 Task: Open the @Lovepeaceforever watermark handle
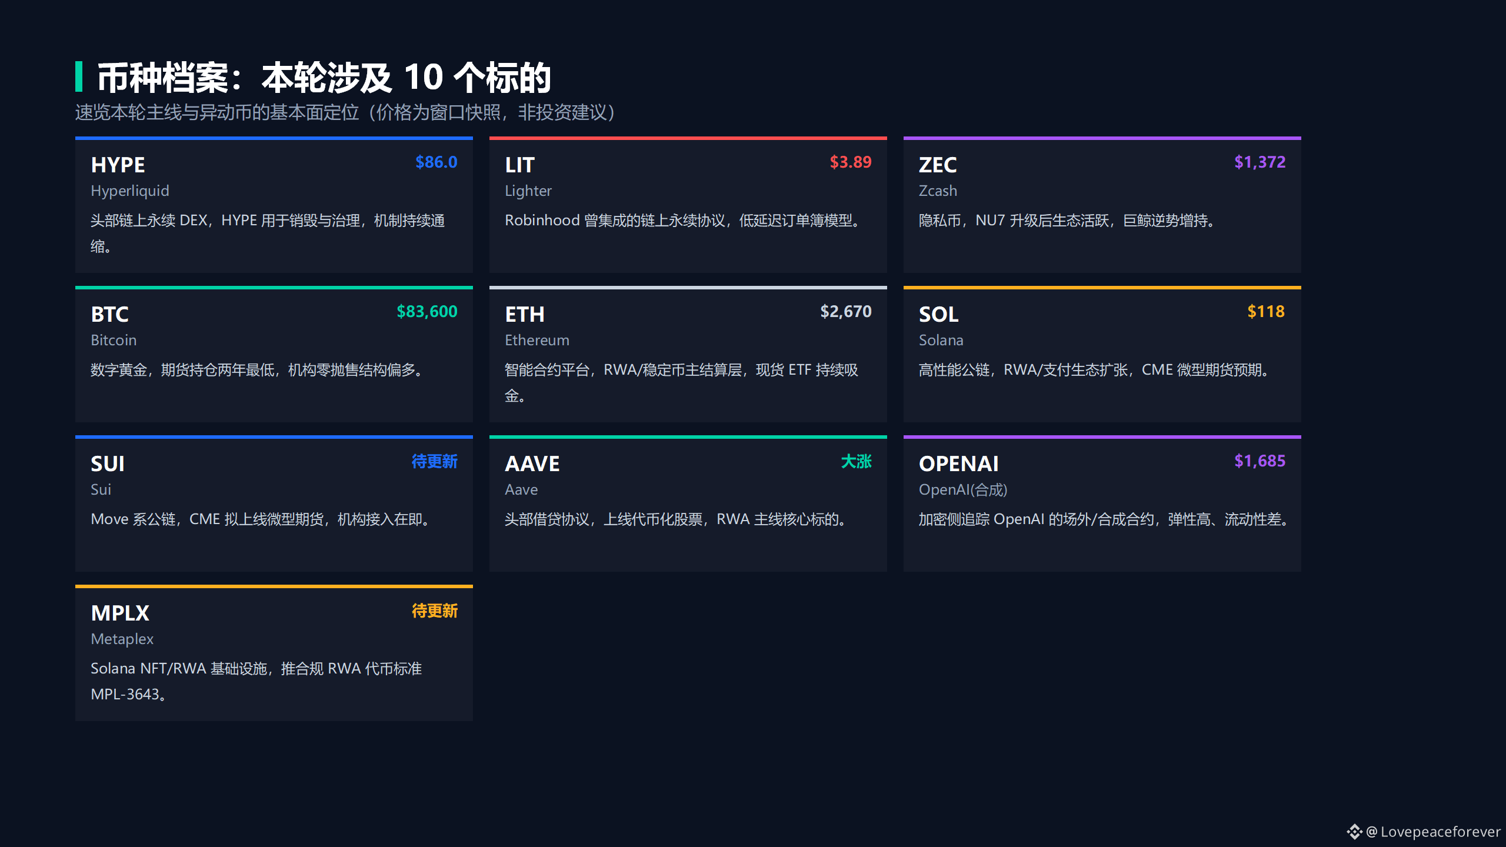1434,831
